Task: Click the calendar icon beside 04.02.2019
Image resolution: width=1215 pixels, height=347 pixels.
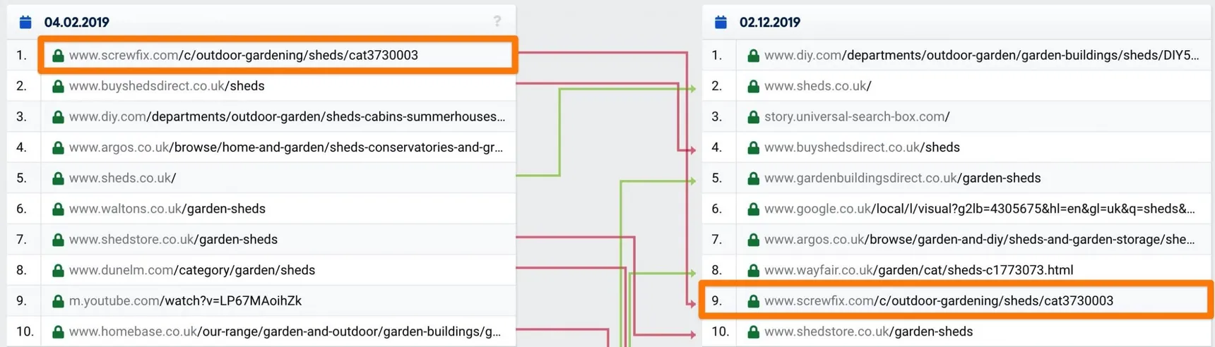Action: 25,22
